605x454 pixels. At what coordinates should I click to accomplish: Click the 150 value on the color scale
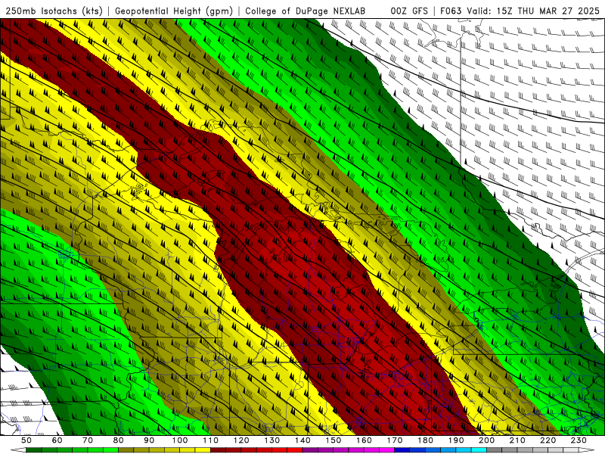[x=333, y=440]
